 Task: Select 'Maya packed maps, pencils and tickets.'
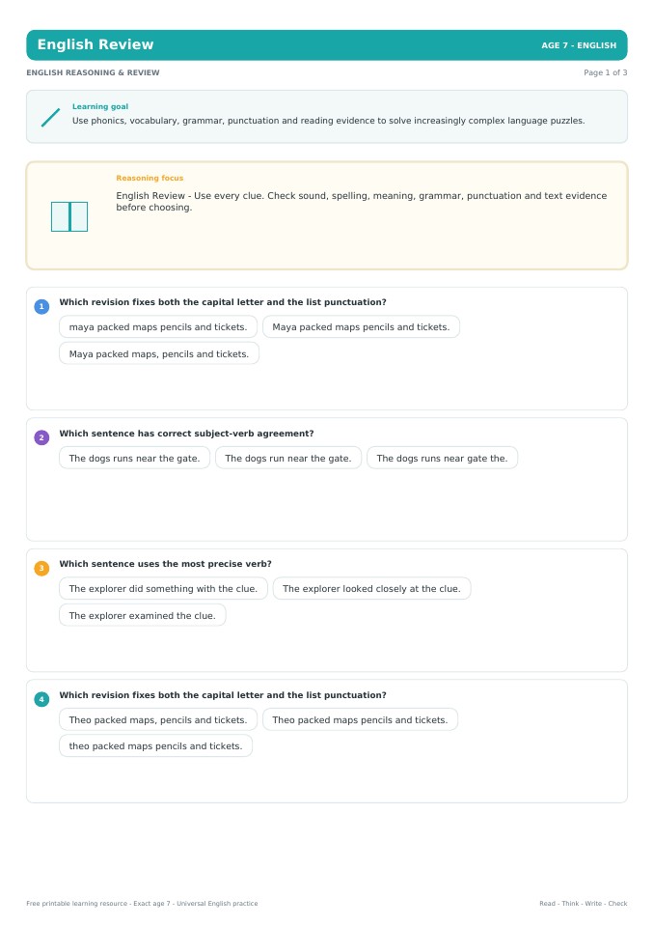[x=158, y=353]
